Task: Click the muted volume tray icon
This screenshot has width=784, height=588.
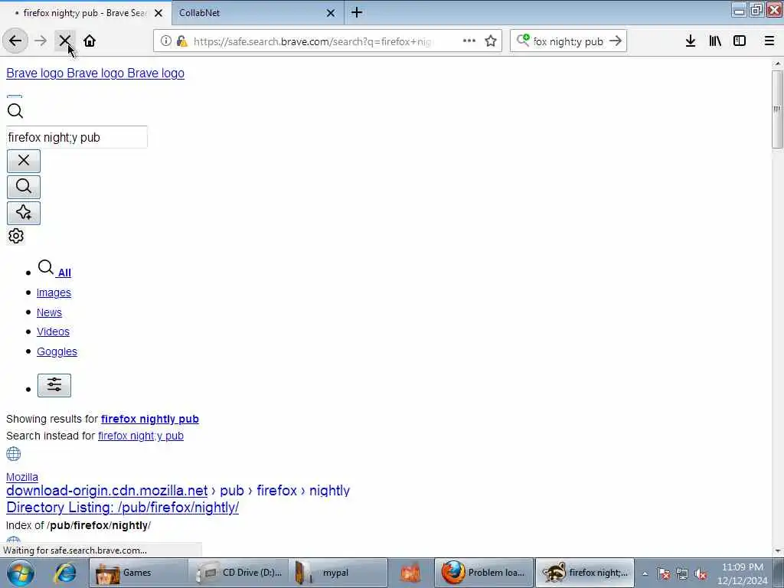Action: pyautogui.click(x=701, y=574)
